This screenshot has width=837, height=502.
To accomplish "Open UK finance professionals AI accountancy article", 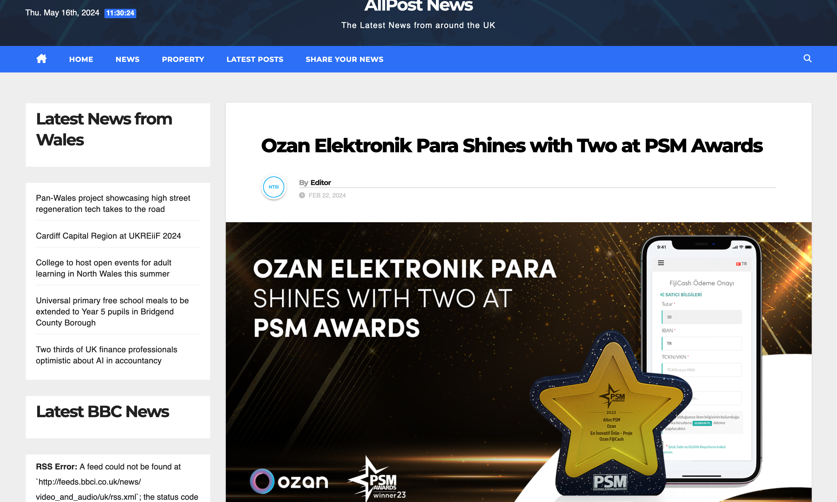I will point(106,355).
